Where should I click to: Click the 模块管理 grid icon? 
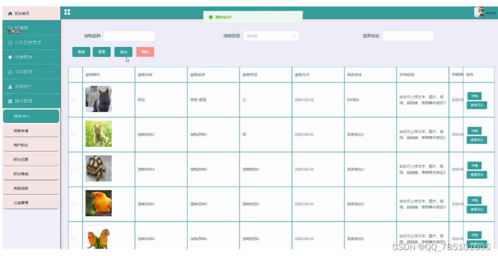pyautogui.click(x=10, y=101)
